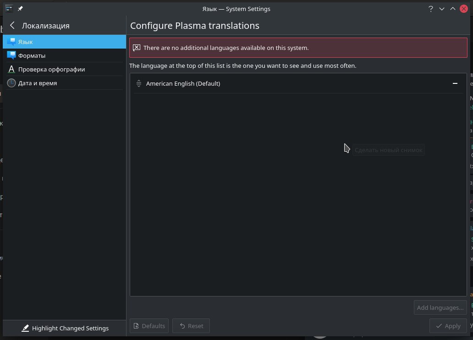Click the Defaults button
Screen dimensions: 473x340
(149, 326)
